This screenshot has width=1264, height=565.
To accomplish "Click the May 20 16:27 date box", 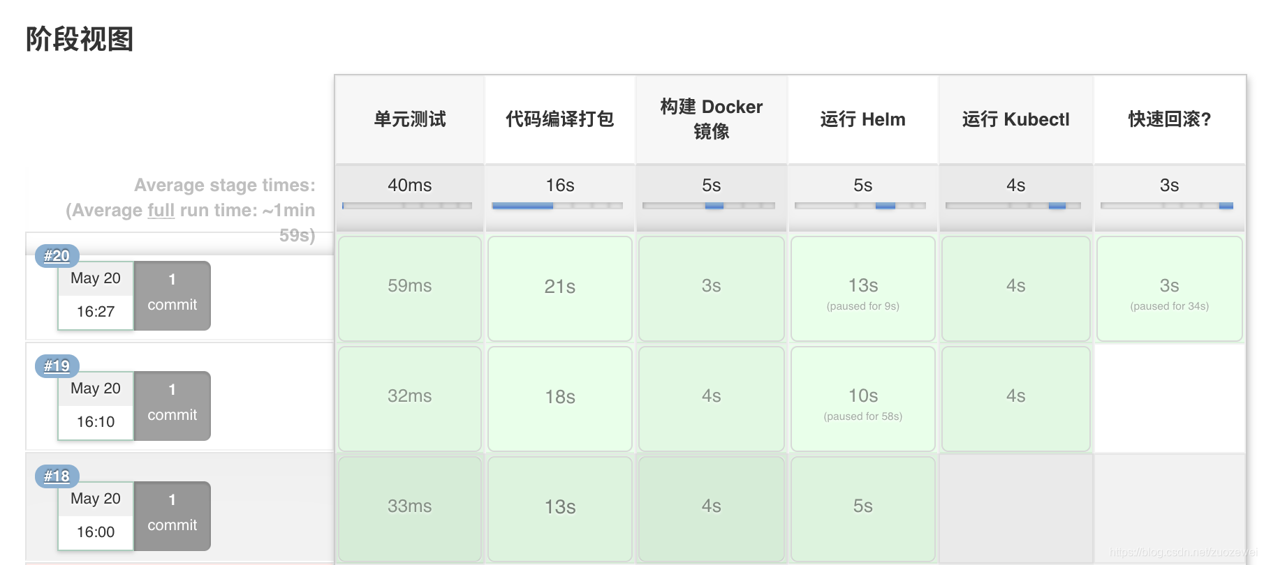I will coord(96,296).
